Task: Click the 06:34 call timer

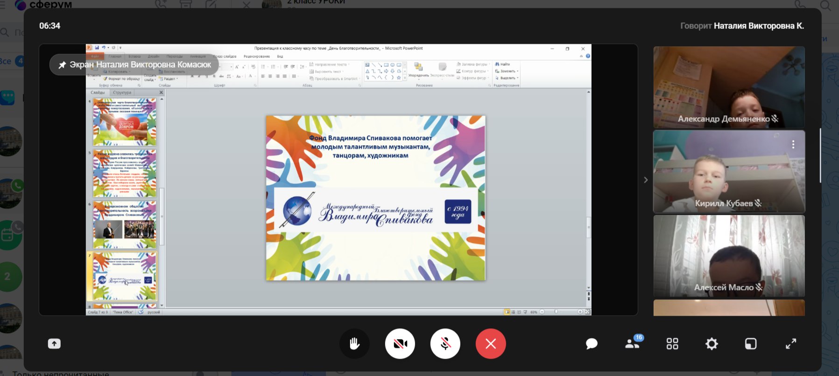Action: 49,26
